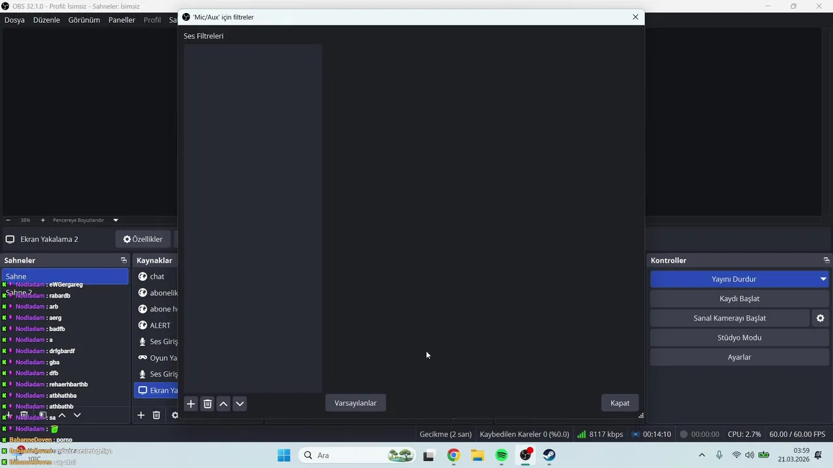Move the scene up in Sahneler
This screenshot has width=833, height=468.
tap(62, 415)
